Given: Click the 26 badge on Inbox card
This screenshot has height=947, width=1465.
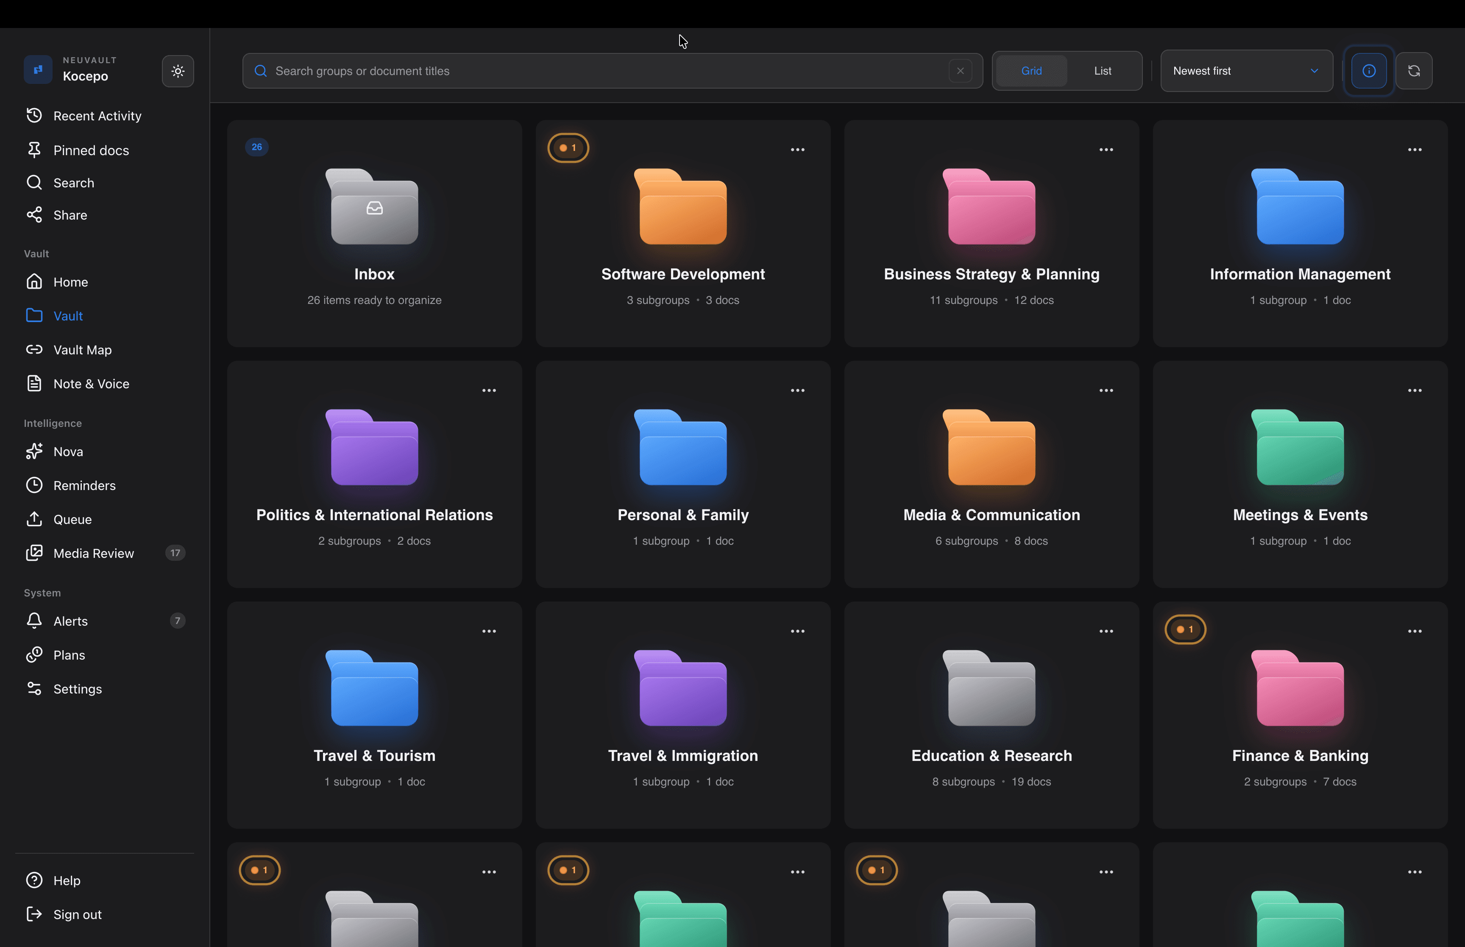Looking at the screenshot, I should (x=256, y=147).
